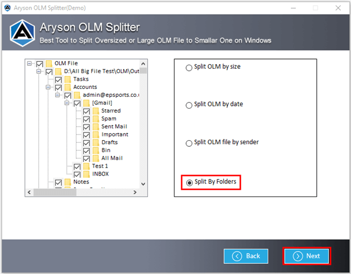Click the OLM File folder icon
The height and width of the screenshot is (274, 351).
(49, 64)
